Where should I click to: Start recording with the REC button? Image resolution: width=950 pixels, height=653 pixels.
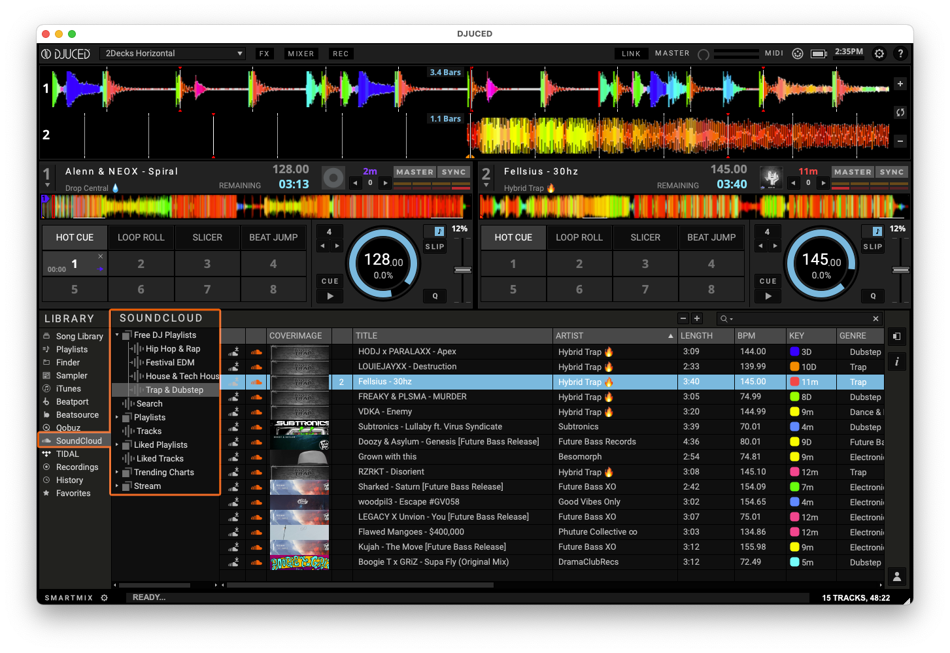click(x=341, y=53)
